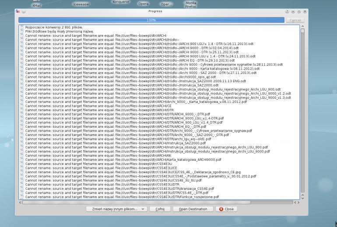Click the vertical scrollbar's down arrow
The image size is (337, 227).
[x=302, y=198]
